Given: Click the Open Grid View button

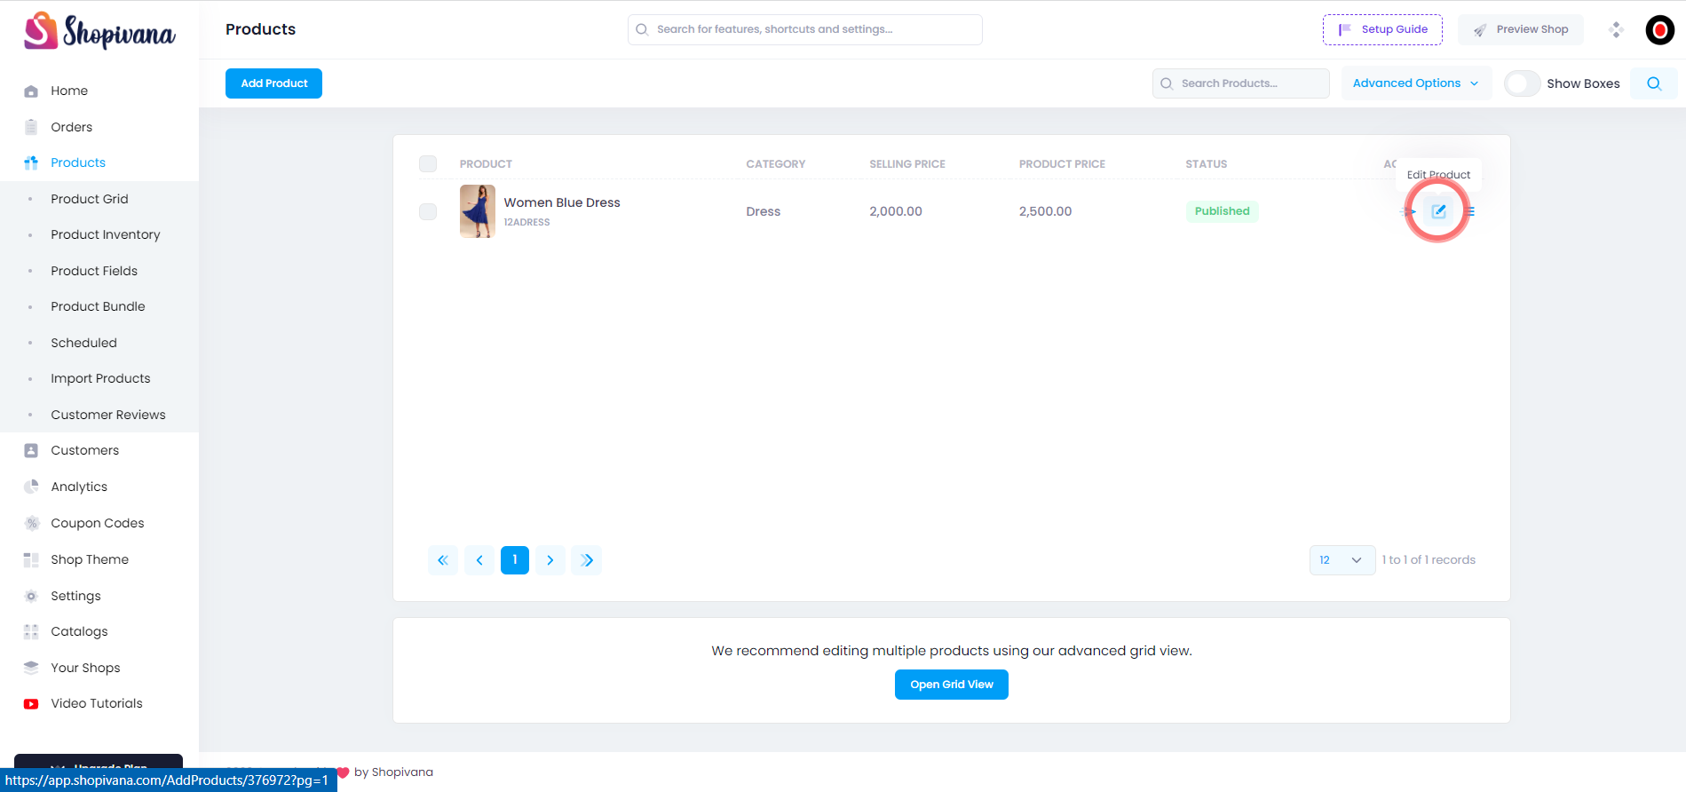Looking at the screenshot, I should pos(951,685).
